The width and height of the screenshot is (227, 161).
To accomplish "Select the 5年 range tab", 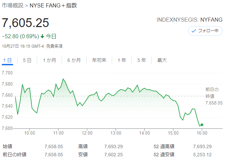I will [x=141, y=60].
